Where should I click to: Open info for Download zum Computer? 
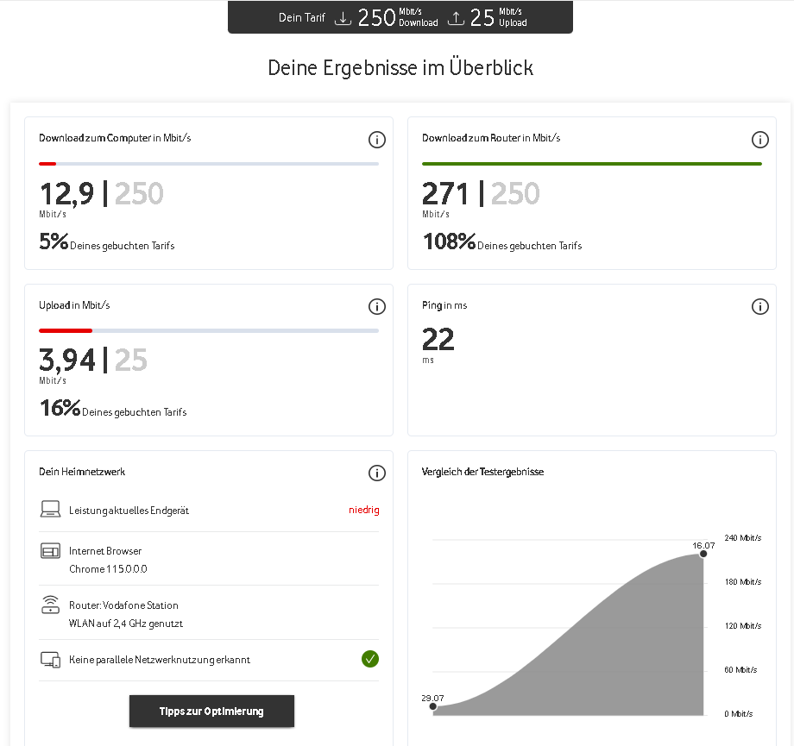(377, 140)
